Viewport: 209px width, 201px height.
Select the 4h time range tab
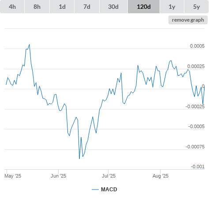12,7
